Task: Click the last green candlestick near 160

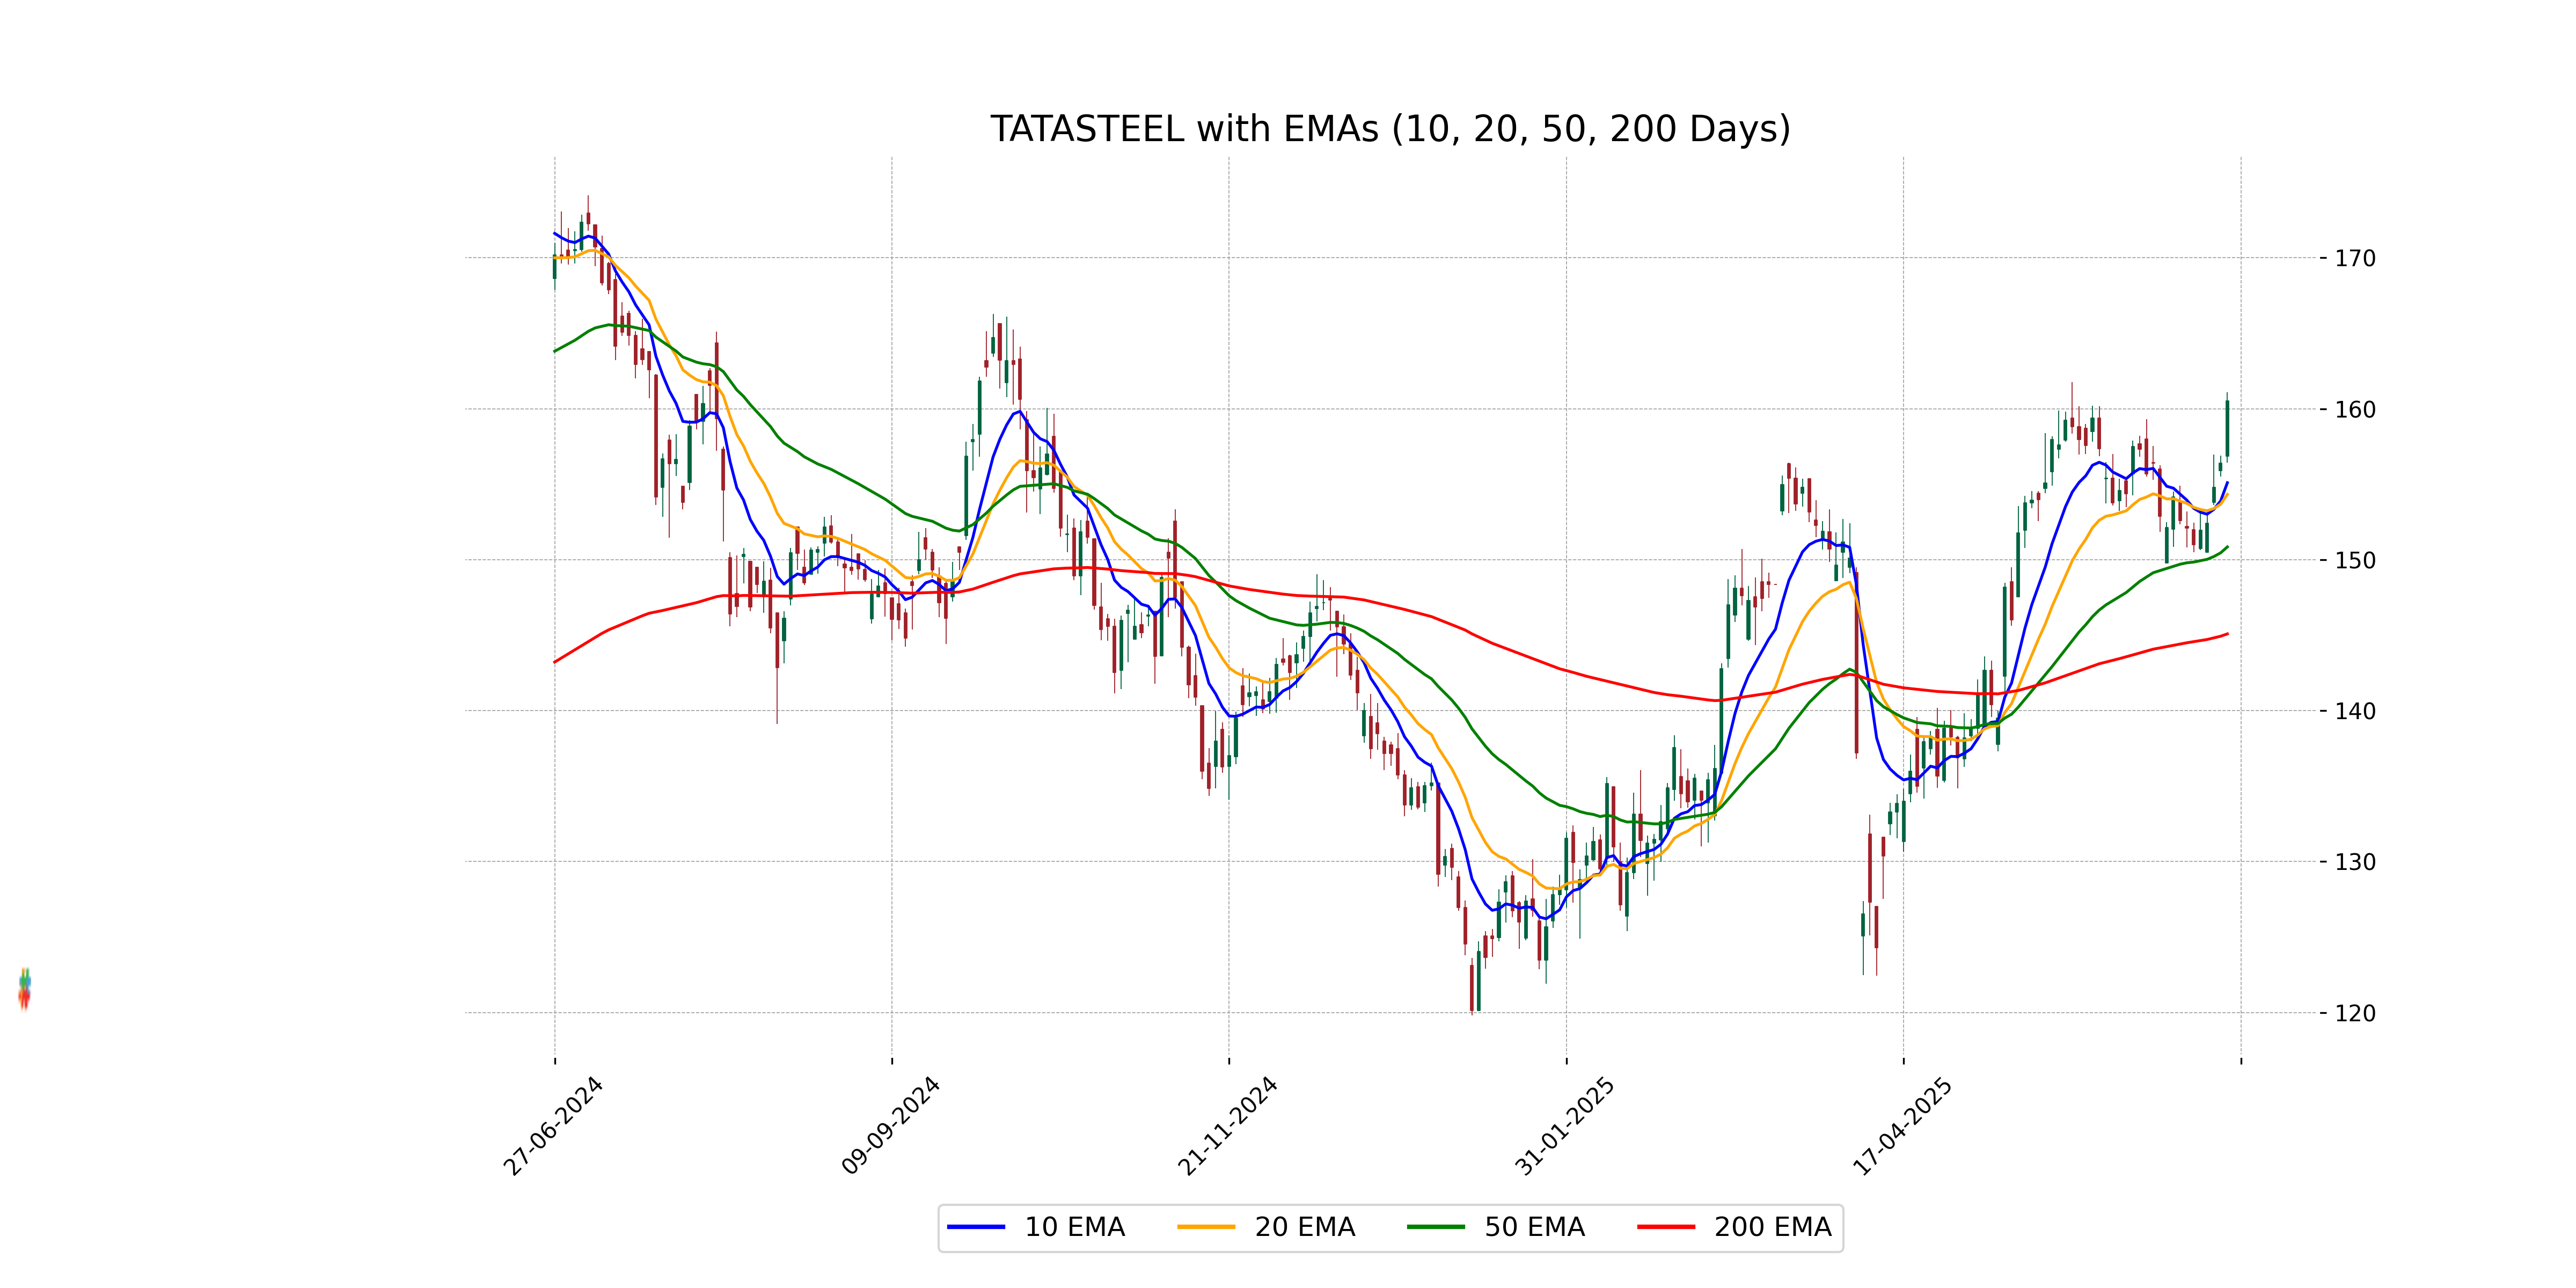Action: (x=2227, y=428)
